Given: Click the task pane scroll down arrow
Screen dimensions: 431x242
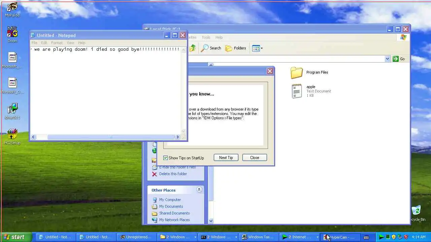Looking at the screenshot, I should coord(211,221).
